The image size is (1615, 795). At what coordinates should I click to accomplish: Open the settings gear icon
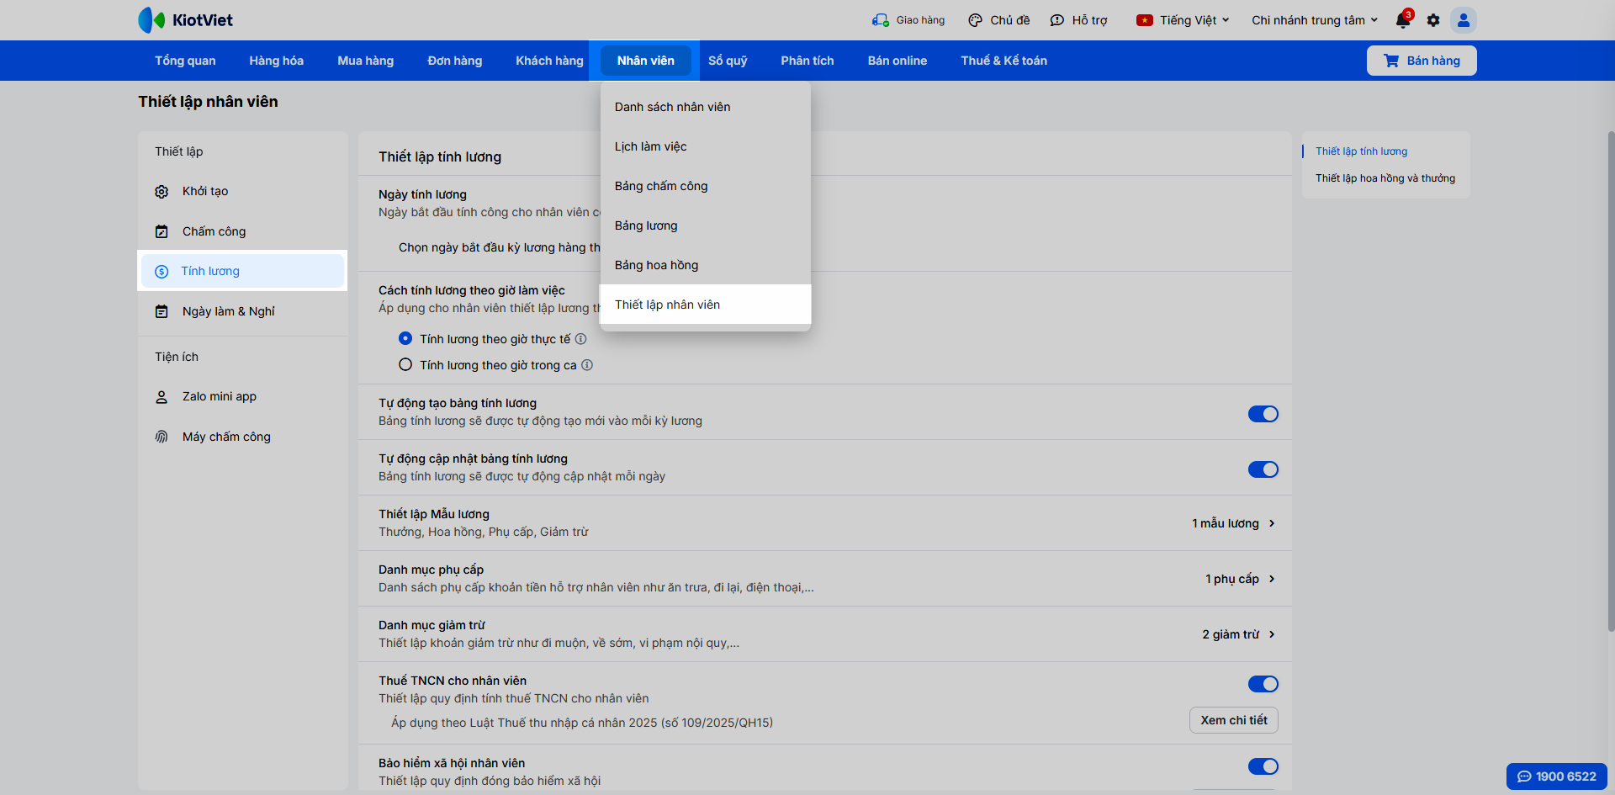tap(1433, 20)
